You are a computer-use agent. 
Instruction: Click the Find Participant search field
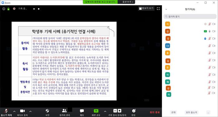coord(190,17)
